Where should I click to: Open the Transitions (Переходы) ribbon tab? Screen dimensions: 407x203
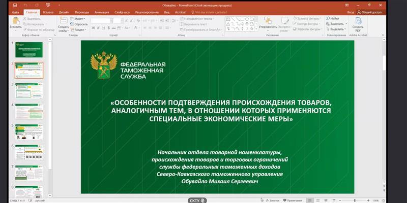81,11
